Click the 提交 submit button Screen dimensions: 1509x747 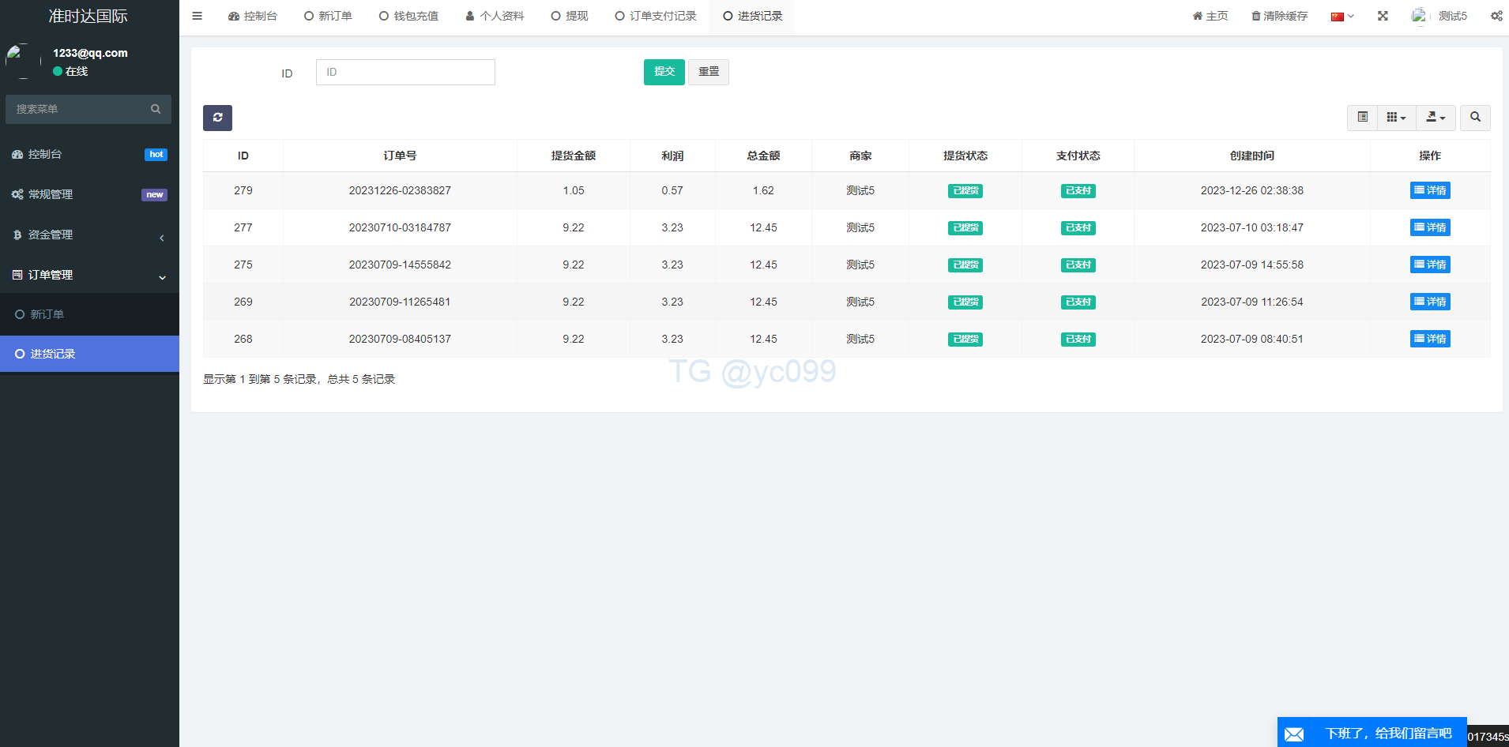[x=664, y=72]
